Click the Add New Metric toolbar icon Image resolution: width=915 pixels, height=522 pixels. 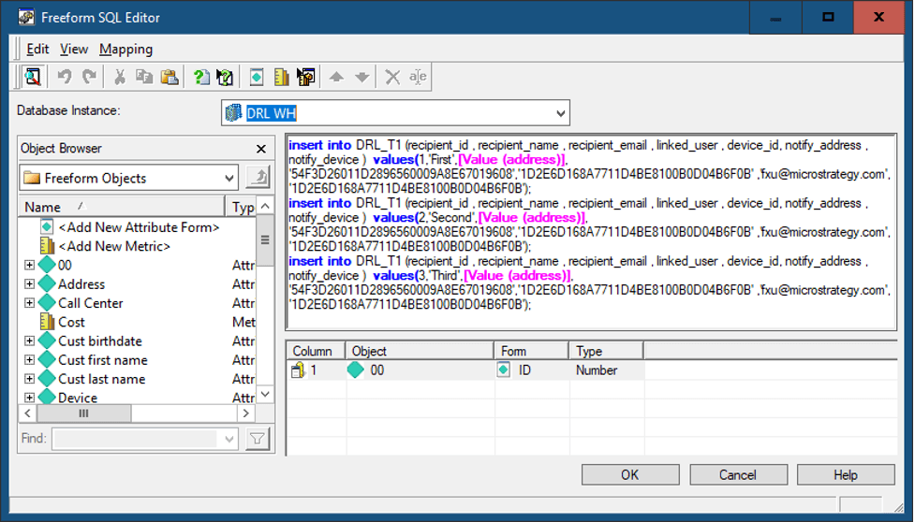tap(281, 77)
